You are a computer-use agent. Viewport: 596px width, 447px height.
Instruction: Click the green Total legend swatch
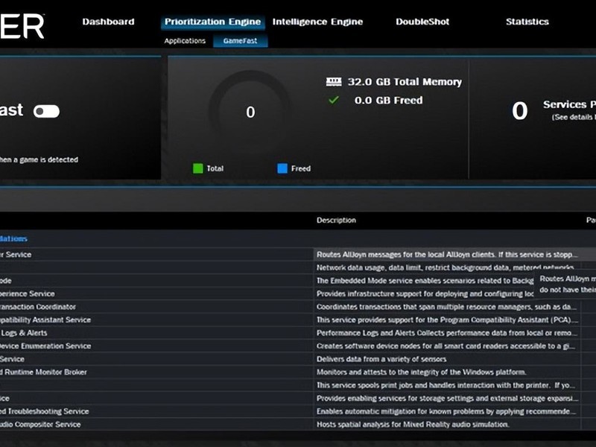tap(198, 168)
